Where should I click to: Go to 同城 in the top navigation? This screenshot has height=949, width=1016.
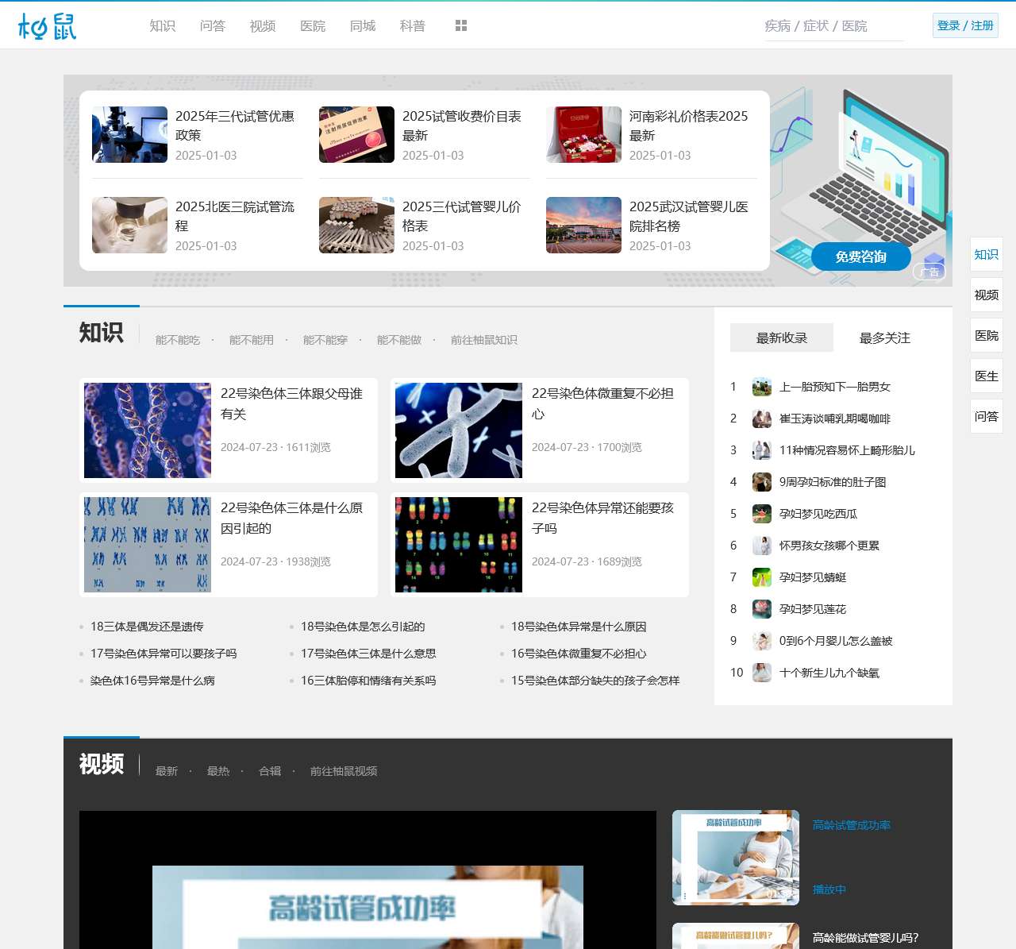click(363, 26)
